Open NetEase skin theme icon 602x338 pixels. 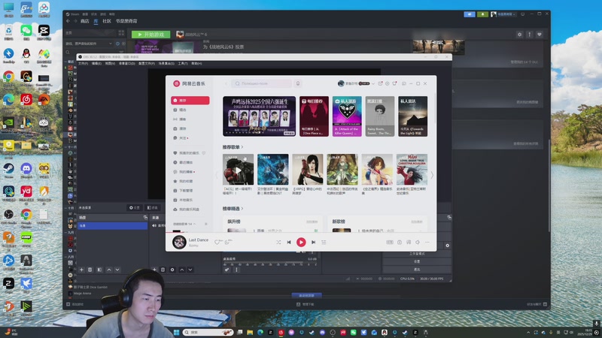pos(394,83)
